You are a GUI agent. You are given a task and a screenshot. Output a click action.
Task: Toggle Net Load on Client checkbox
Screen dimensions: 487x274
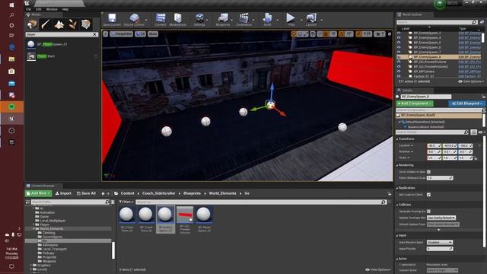tap(428, 195)
